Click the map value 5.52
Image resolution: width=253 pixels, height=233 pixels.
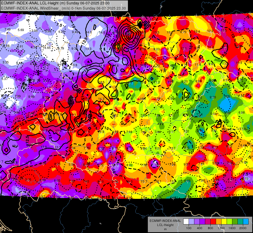point(216,163)
